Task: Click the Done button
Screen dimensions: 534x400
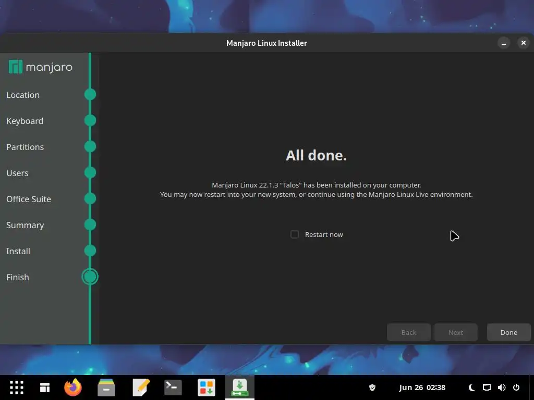Action: click(x=508, y=332)
